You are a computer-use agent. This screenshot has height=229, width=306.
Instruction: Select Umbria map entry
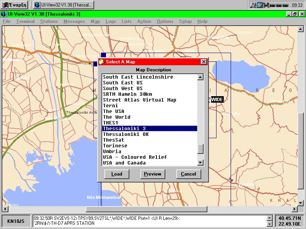pyautogui.click(x=150, y=151)
